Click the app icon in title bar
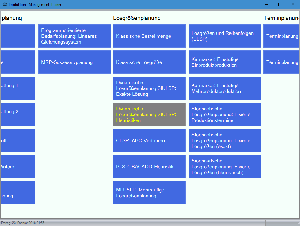The image size is (300, 226). click(x=5, y=5)
